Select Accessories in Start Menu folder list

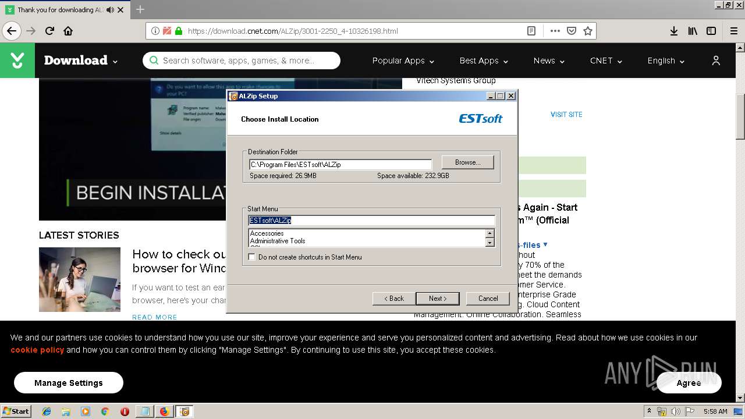click(x=267, y=233)
